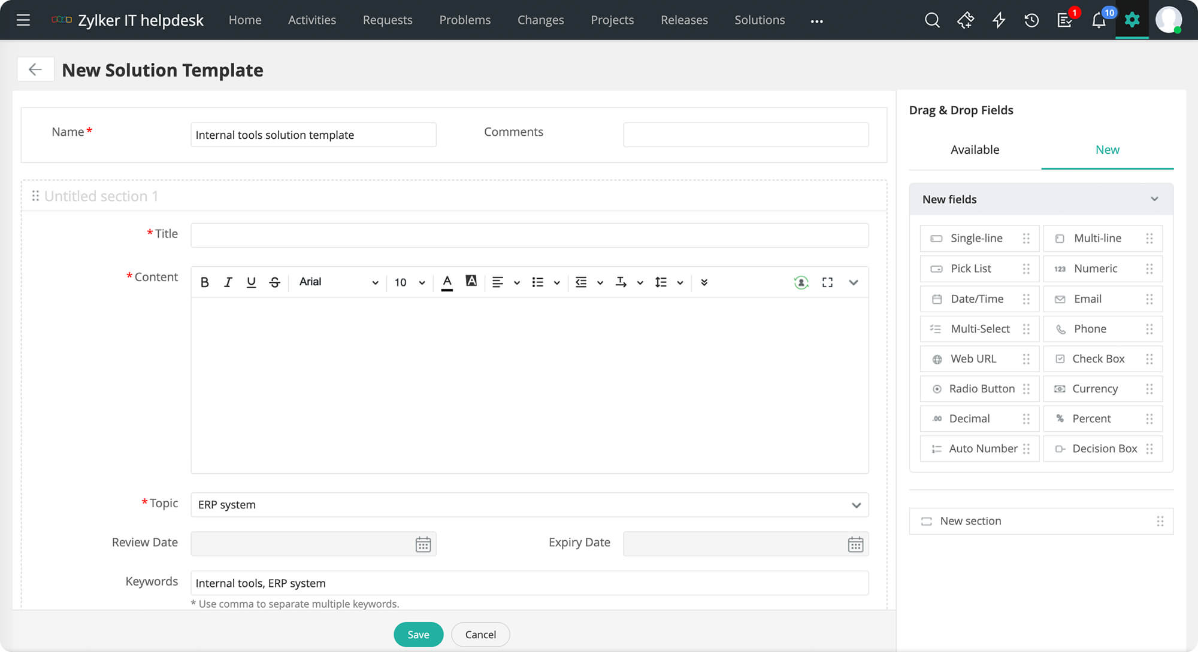Click the user mention icon in the editor
The height and width of the screenshot is (652, 1198).
tap(801, 282)
